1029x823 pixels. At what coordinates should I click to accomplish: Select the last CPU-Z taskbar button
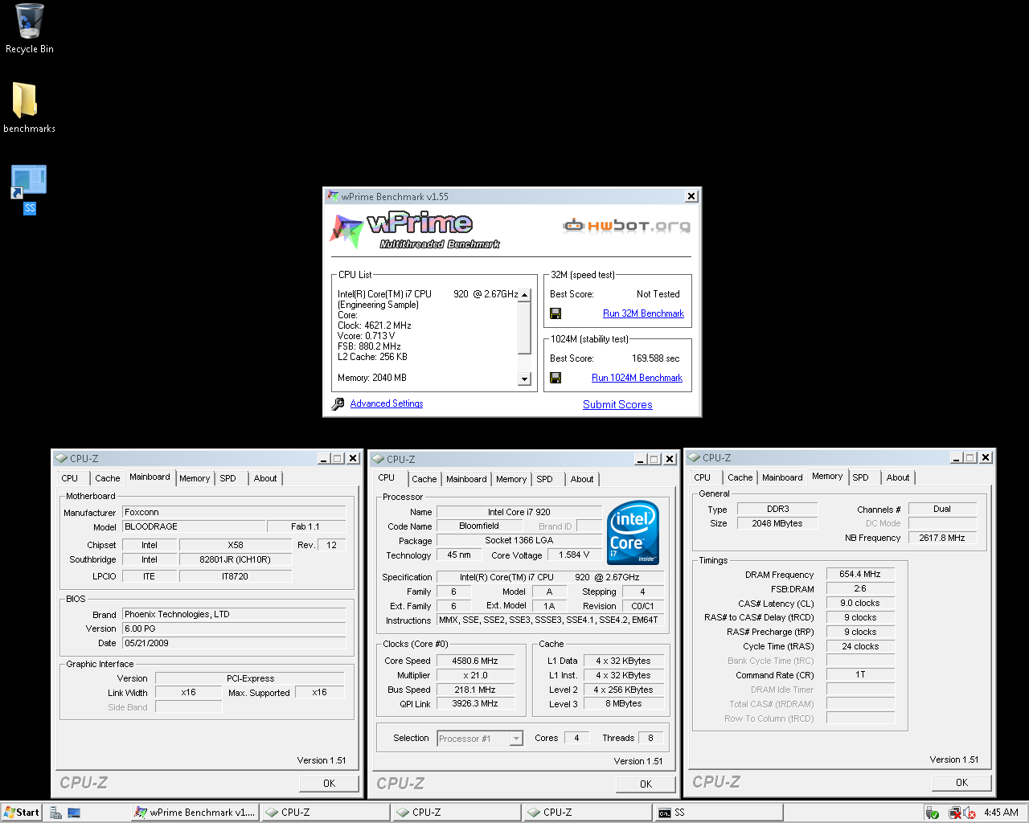(x=587, y=813)
